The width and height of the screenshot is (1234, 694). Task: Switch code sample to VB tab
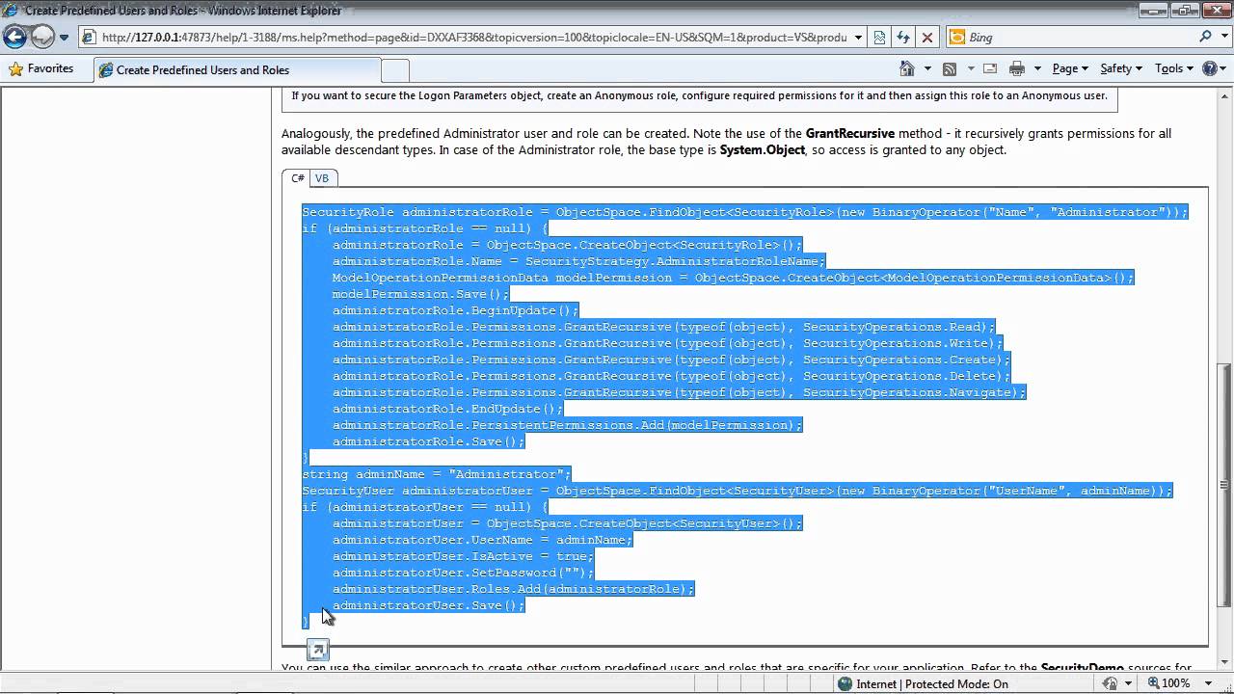point(322,178)
